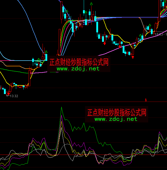Click the upper red Chinese watermark title

click(x=79, y=62)
